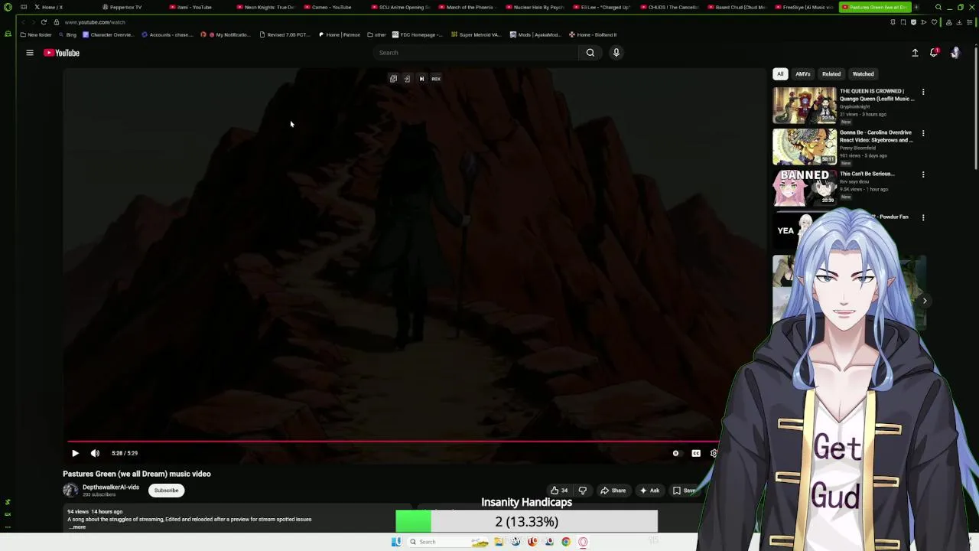Expand the description with ...more
Viewport: 979px width, 551px height.
(78, 527)
